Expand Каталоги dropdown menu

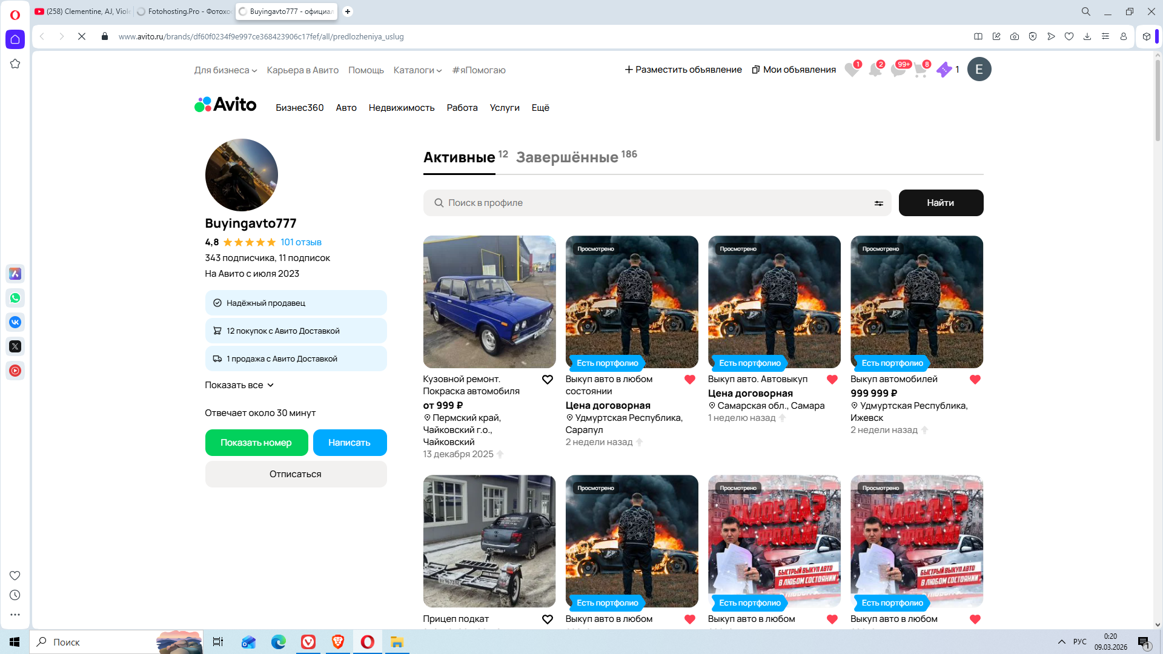tap(417, 70)
